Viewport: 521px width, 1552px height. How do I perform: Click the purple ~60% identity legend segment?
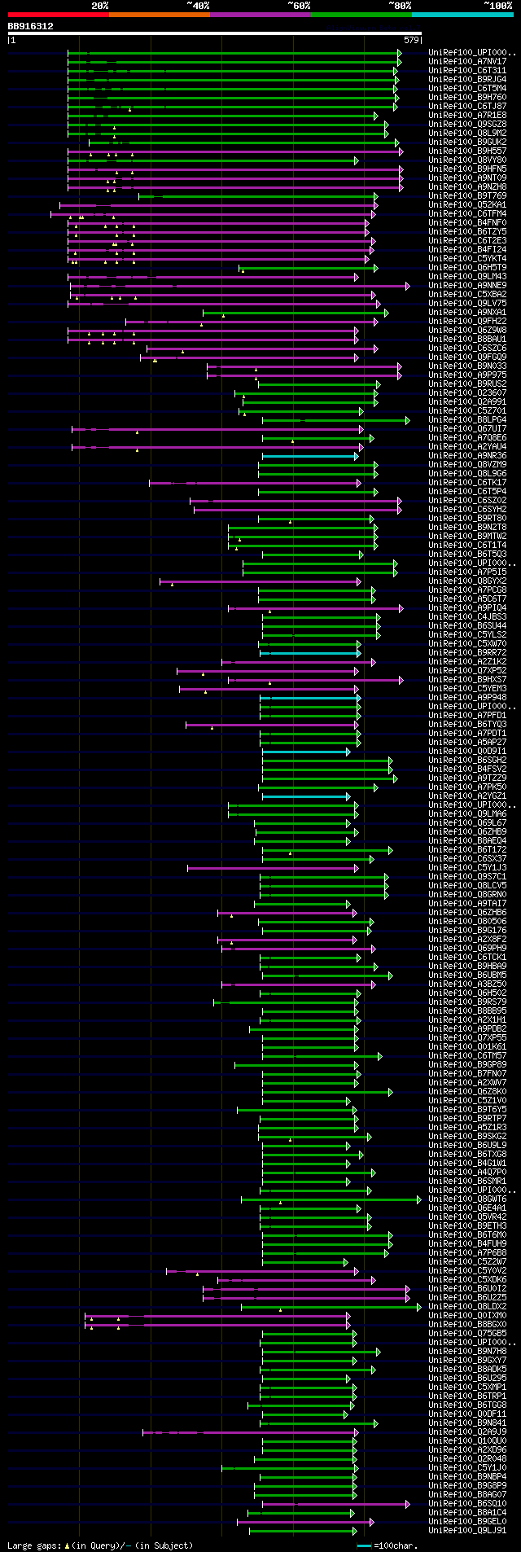pos(260,15)
